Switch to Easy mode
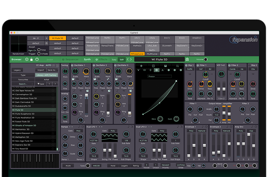This screenshot has height=177, width=268. tap(114, 60)
